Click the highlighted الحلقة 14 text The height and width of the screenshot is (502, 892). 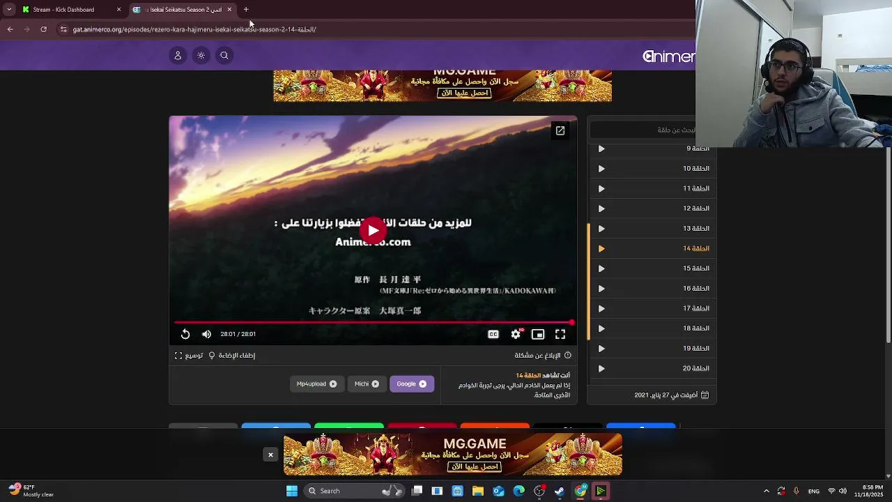pos(696,249)
